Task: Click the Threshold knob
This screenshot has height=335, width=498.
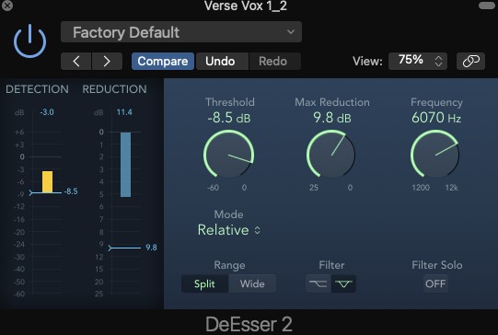Action: point(228,154)
